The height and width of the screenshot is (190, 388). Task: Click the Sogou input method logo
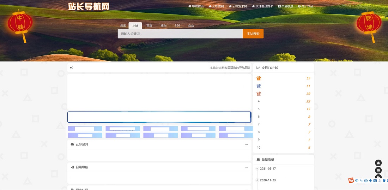coord(351,180)
